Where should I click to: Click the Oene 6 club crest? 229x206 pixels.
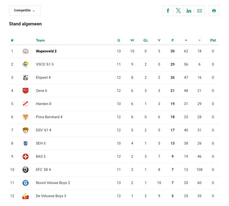25,91
